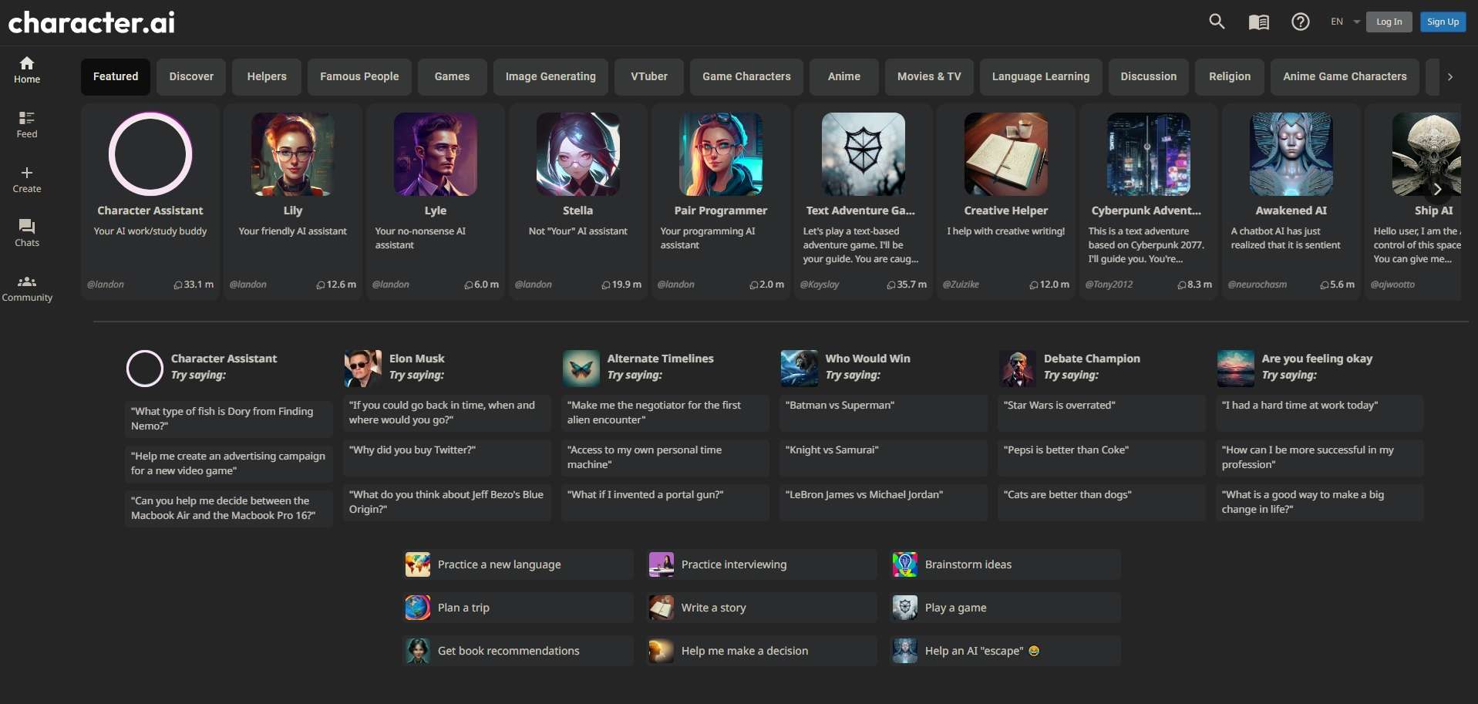This screenshot has width=1478, height=704.
Task: Click the @neurochasm creator name
Action: [1257, 285]
